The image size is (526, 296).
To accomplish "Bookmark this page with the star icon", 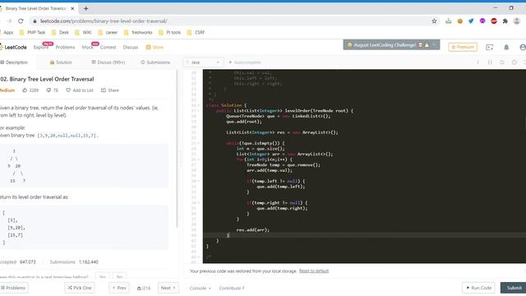I will tap(434, 21).
